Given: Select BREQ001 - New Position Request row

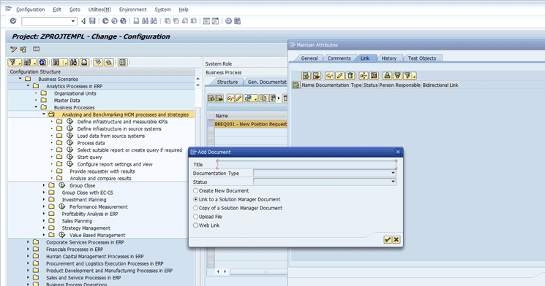Looking at the screenshot, I should pos(251,124).
